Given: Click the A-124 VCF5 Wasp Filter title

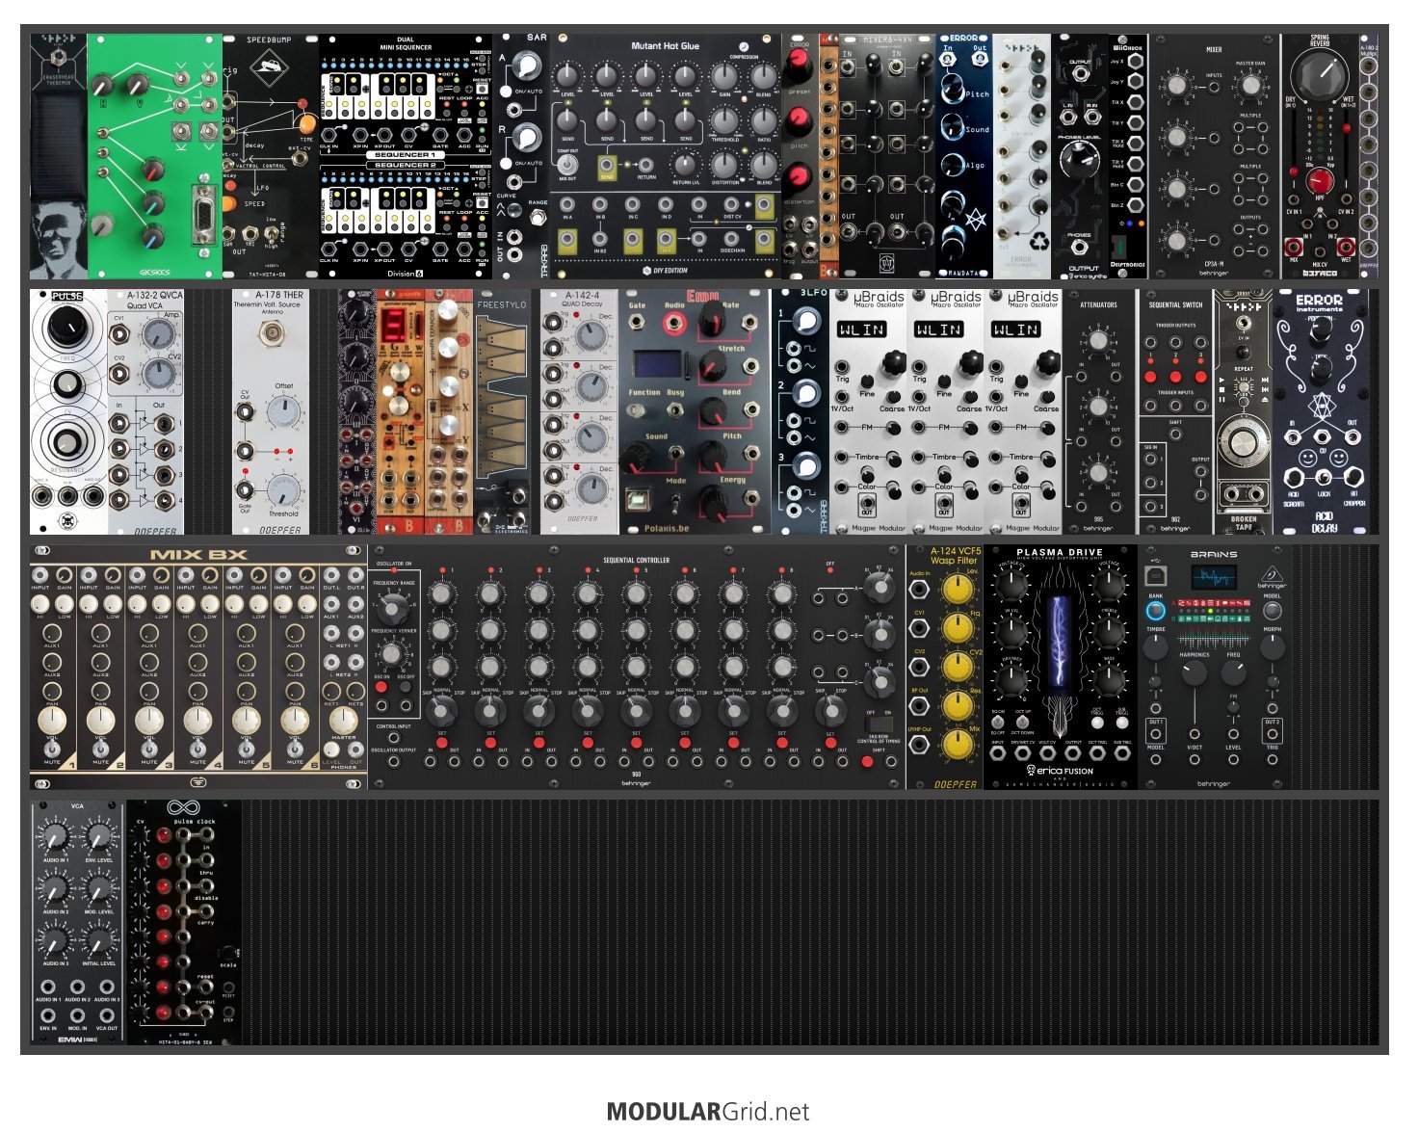Looking at the screenshot, I should (955, 555).
